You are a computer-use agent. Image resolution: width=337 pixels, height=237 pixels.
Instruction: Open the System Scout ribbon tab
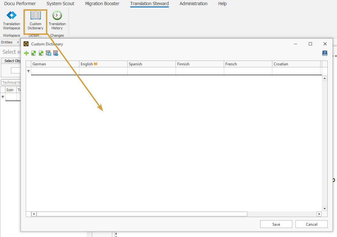(x=60, y=4)
